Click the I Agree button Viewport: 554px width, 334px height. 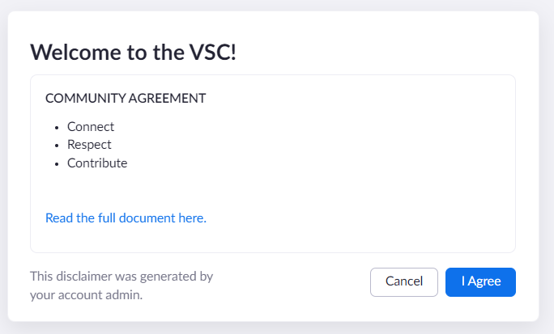(480, 281)
